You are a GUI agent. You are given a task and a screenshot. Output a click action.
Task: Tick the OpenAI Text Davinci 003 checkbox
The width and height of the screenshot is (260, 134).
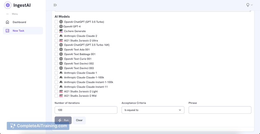[x=56, y=68]
